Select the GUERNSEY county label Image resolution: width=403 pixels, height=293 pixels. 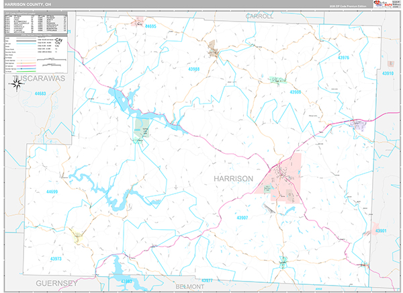click(x=56, y=283)
